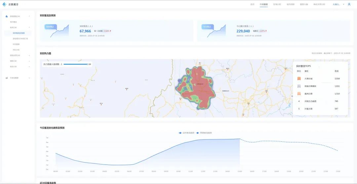
Task: Click the bronze rank-3 medal badge
Action: point(299,94)
